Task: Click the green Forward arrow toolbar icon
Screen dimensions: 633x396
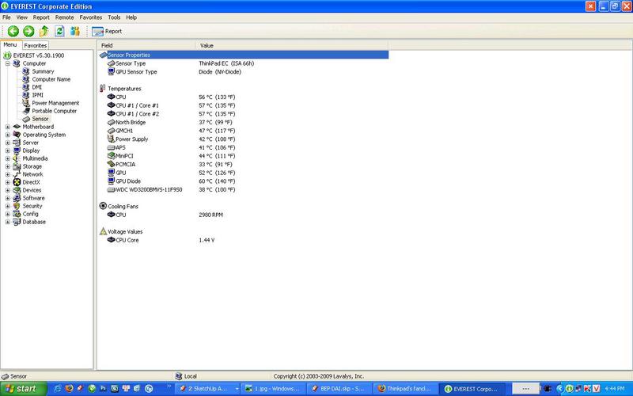Action: tap(28, 31)
